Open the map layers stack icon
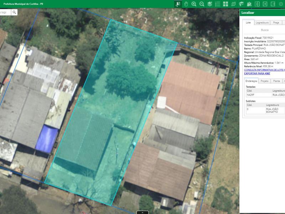This screenshot has width=285, height=214. (209, 4)
